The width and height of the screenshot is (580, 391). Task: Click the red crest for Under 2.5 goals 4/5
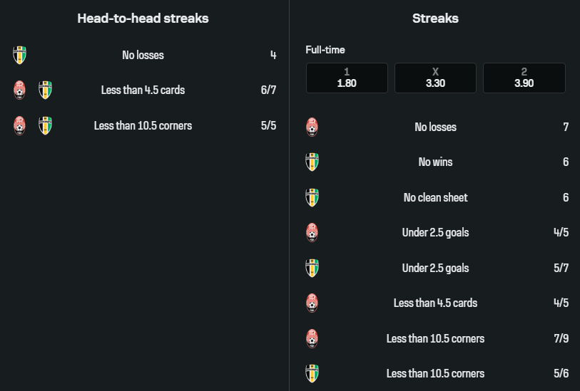pos(312,232)
